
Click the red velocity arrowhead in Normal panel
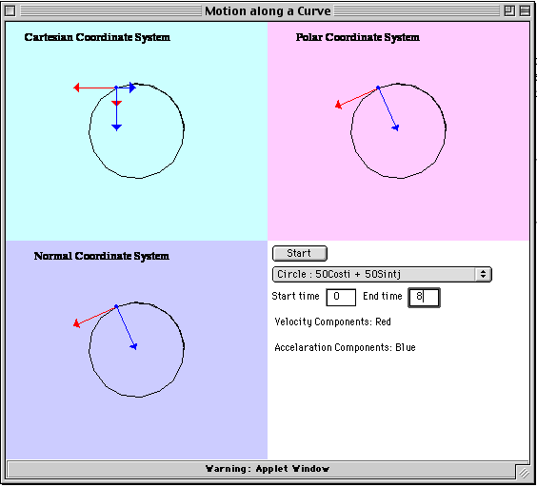coord(77,323)
